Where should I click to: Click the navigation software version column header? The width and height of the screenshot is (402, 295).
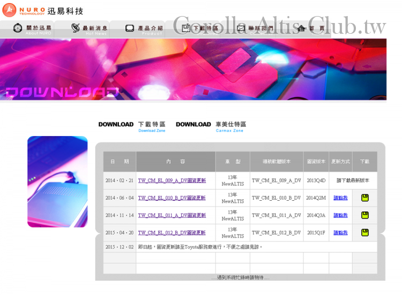coord(277,162)
